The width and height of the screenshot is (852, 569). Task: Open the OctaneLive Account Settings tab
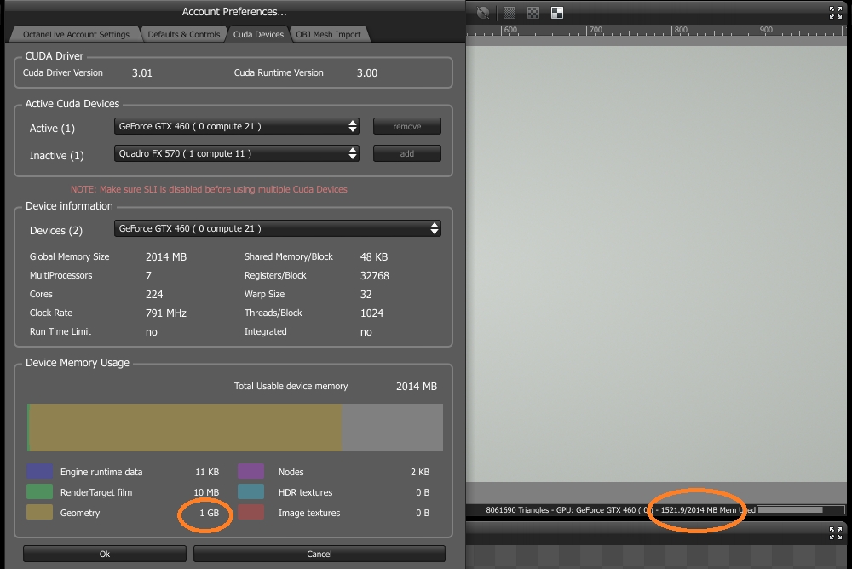(76, 34)
